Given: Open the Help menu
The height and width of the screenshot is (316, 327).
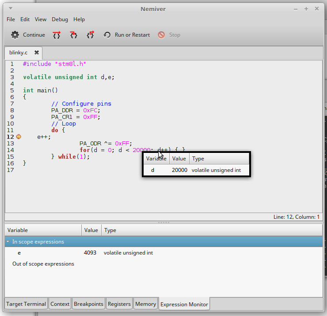Looking at the screenshot, I should (79, 19).
